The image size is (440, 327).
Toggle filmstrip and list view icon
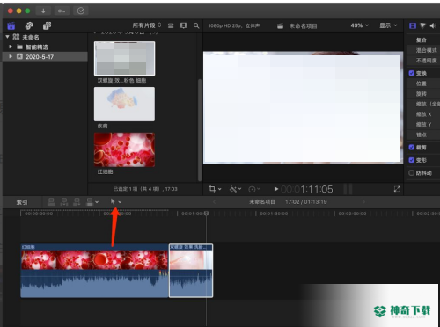[184, 25]
